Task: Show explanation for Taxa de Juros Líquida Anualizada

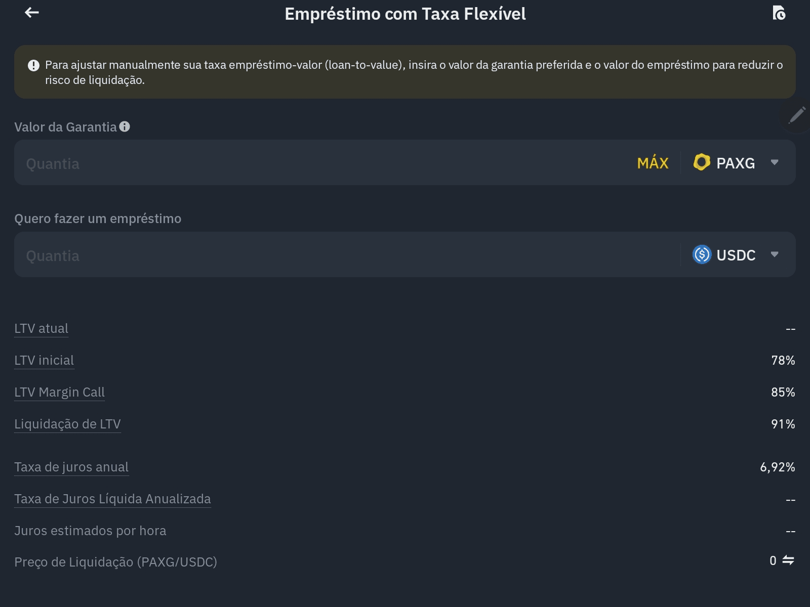Action: tap(112, 499)
